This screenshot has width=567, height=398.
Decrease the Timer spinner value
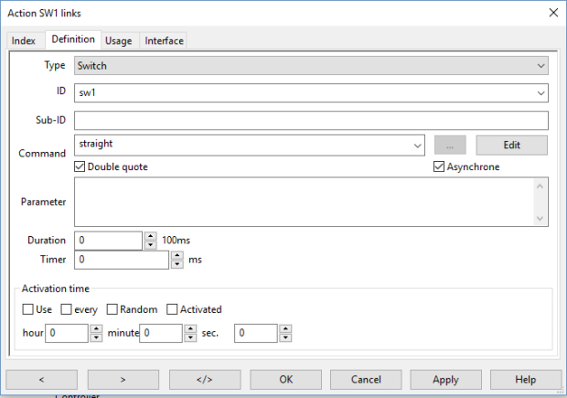tap(177, 264)
